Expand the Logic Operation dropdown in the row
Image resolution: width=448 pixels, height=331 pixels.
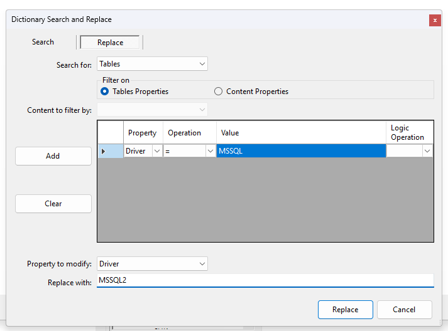click(427, 151)
